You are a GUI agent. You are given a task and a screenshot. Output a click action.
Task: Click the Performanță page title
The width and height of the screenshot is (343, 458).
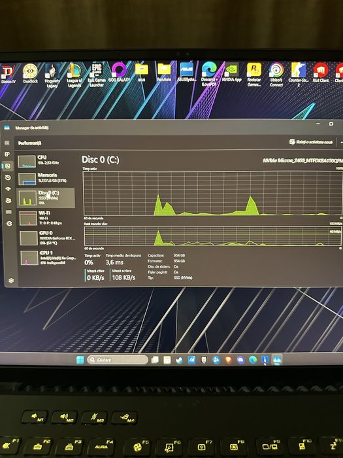pyautogui.click(x=30, y=143)
